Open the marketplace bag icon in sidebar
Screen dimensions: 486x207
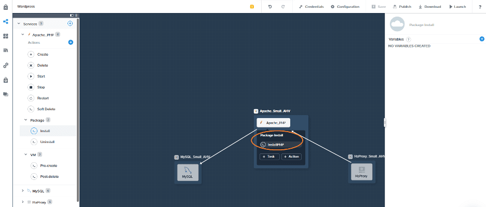pyautogui.click(x=6, y=7)
